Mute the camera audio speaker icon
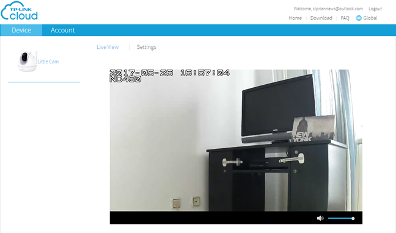The height and width of the screenshot is (233, 396). [x=320, y=218]
